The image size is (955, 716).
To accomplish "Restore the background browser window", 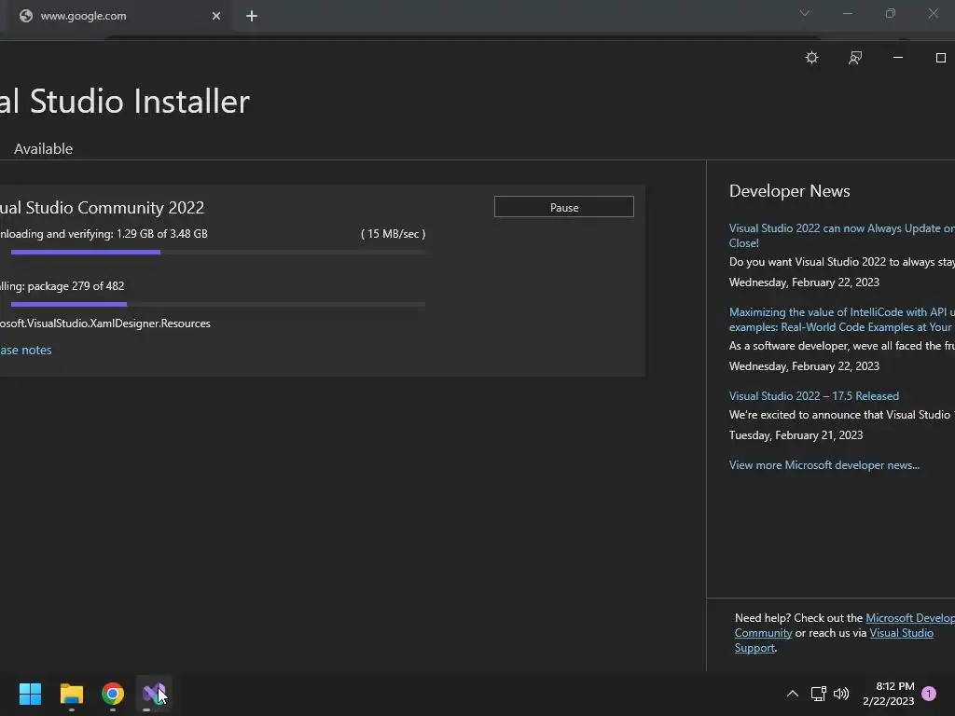I will [x=891, y=13].
